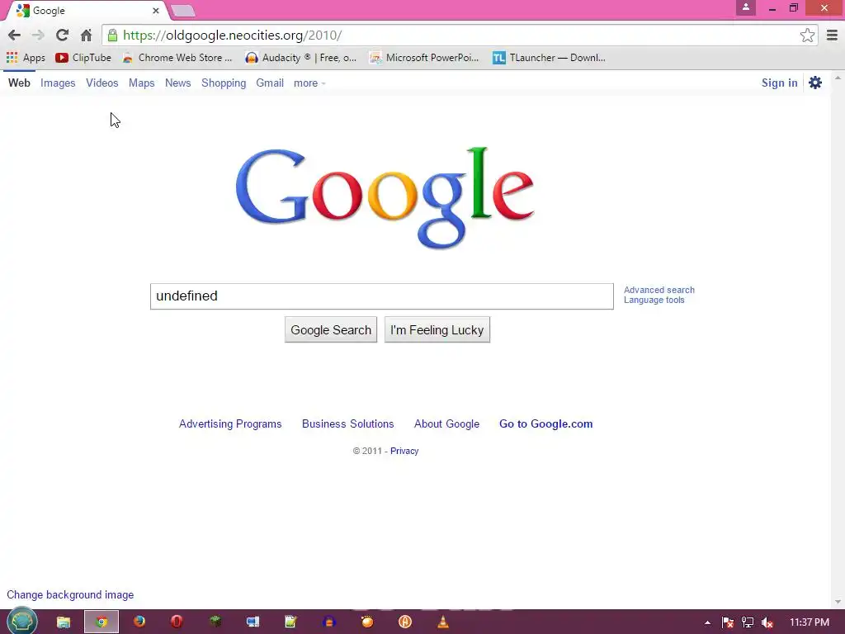
Task: Open the Apps bookmark shortcut
Action: 26,58
